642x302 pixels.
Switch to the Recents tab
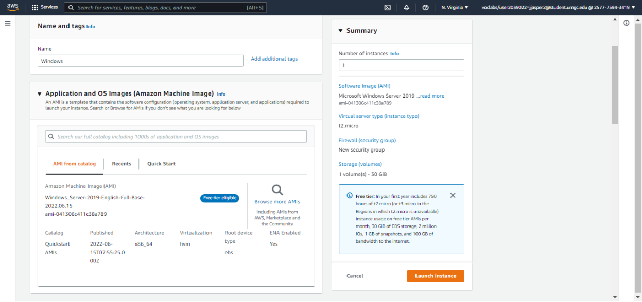122,164
